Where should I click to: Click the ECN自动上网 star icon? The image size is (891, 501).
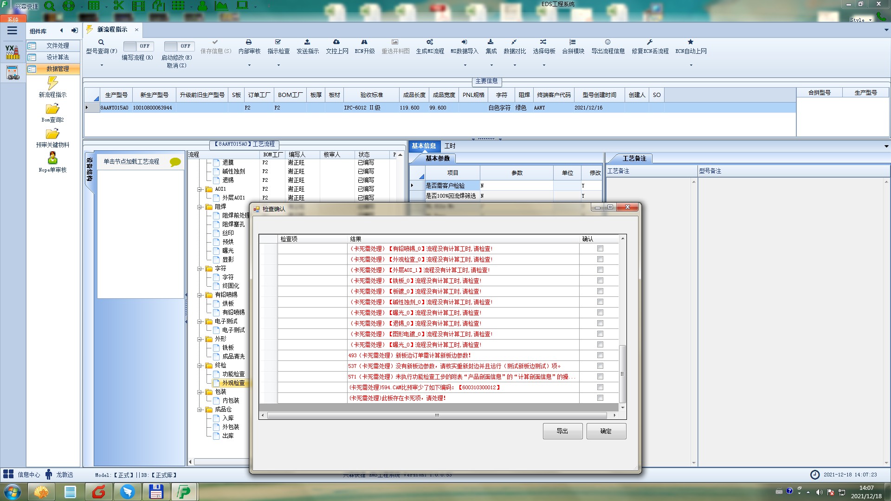click(x=691, y=42)
